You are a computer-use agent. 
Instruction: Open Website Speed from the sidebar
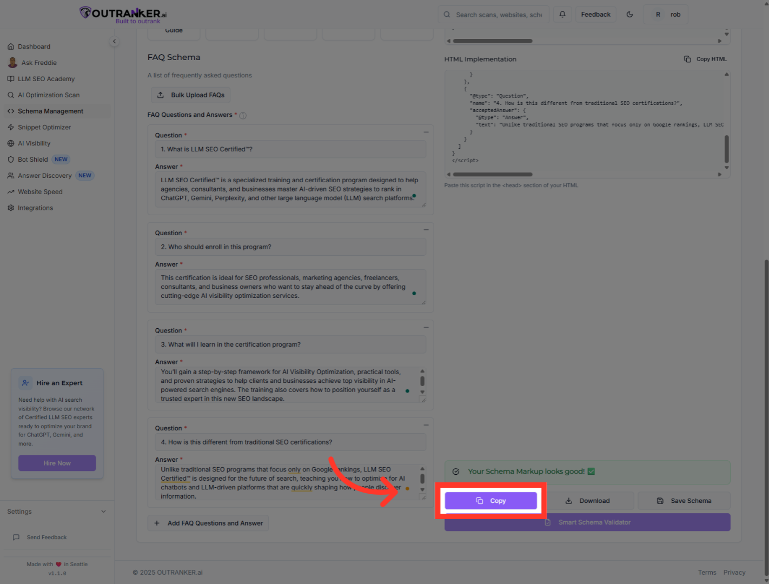pos(40,192)
